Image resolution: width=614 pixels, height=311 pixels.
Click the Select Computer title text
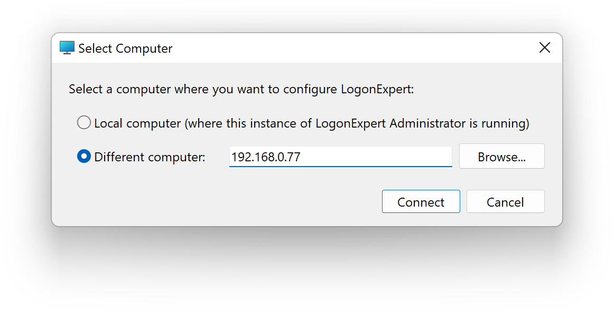125,48
